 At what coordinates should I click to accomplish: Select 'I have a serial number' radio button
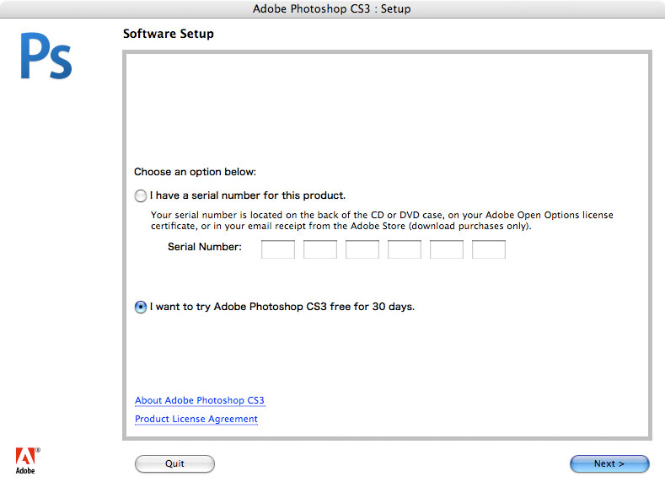click(141, 195)
